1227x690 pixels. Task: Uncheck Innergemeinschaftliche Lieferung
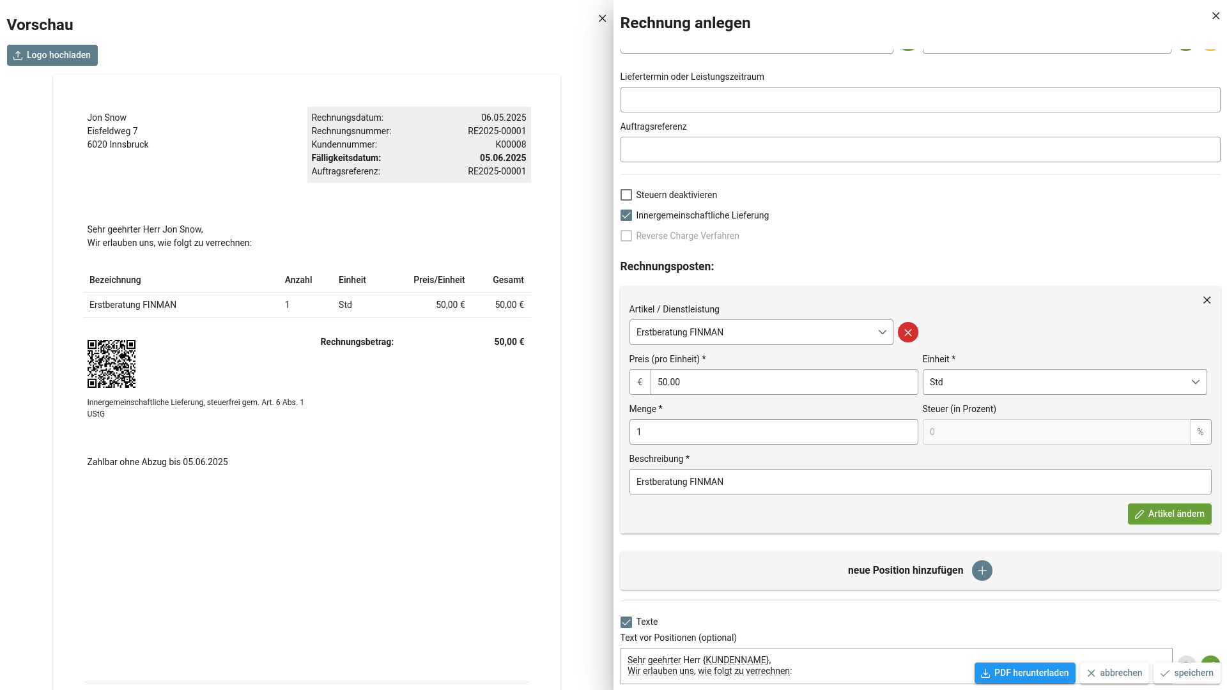click(626, 215)
